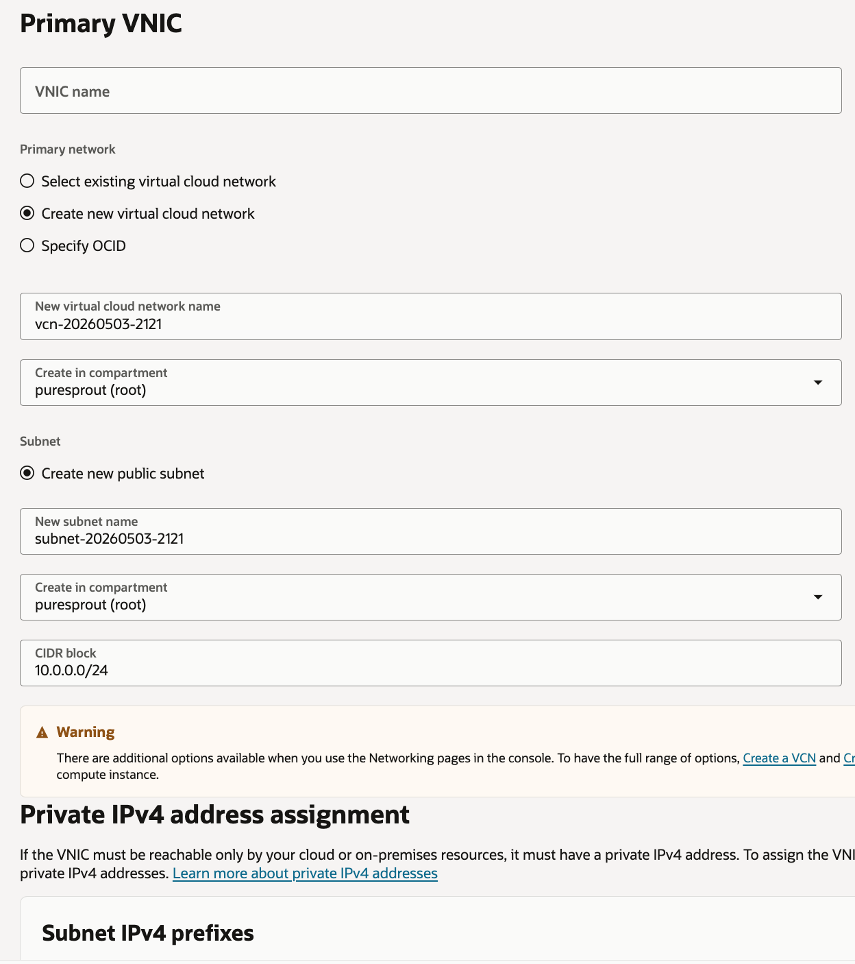Image resolution: width=855 pixels, height=964 pixels.
Task: Click the Primary network label
Action: click(x=67, y=149)
